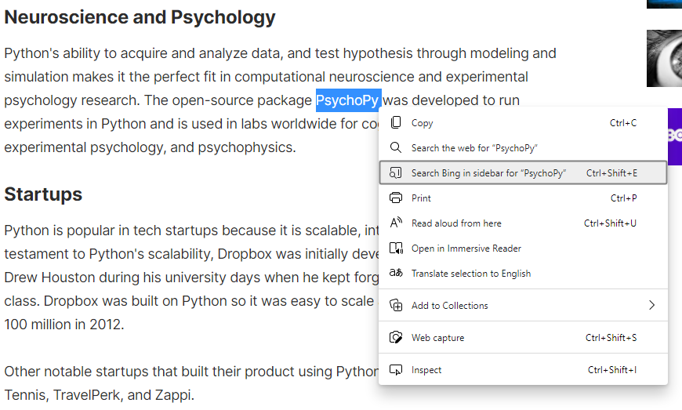682x410 pixels.
Task: Click the Read aloud icon
Action: tap(396, 223)
